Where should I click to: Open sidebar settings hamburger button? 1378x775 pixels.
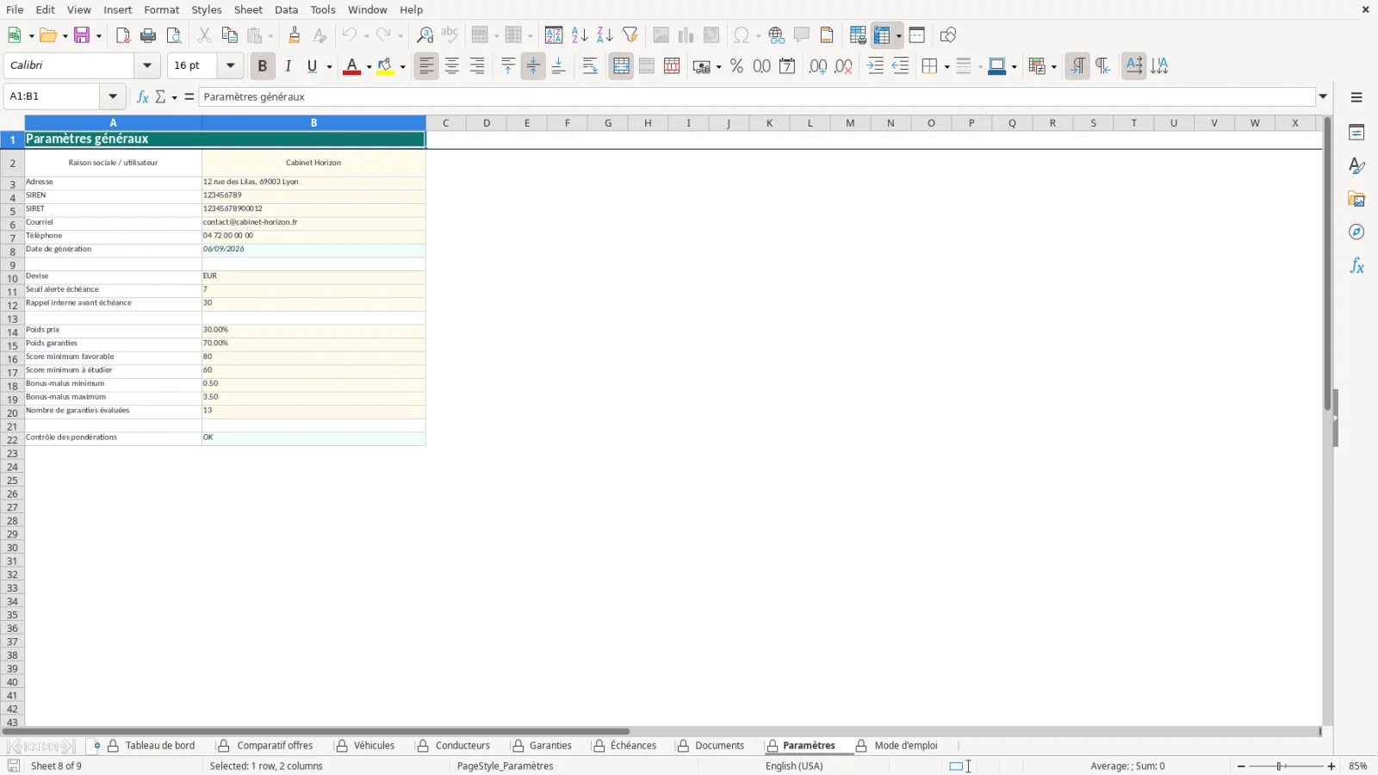coord(1356,97)
